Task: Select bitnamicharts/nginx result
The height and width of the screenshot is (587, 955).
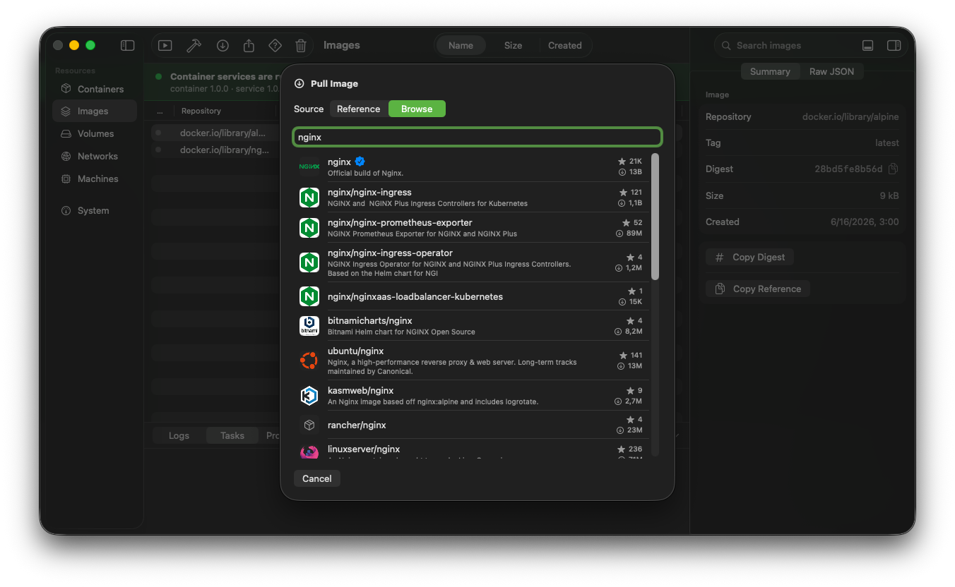Action: (470, 325)
